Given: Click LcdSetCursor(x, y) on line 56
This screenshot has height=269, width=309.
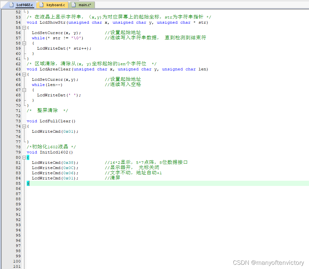Looking at the screenshot, I should tap(56, 33).
